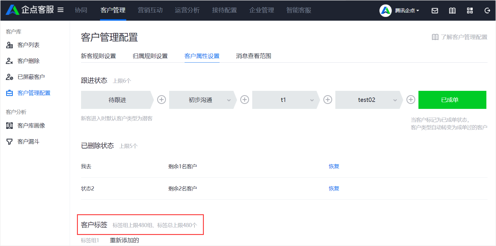This screenshot has height=246, width=496.
Task: Click the 剩余2名客户 text
Action: pos(183,188)
